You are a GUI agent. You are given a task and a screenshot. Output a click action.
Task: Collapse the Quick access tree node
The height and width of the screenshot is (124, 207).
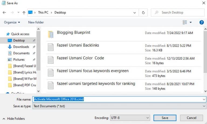pos(3,34)
